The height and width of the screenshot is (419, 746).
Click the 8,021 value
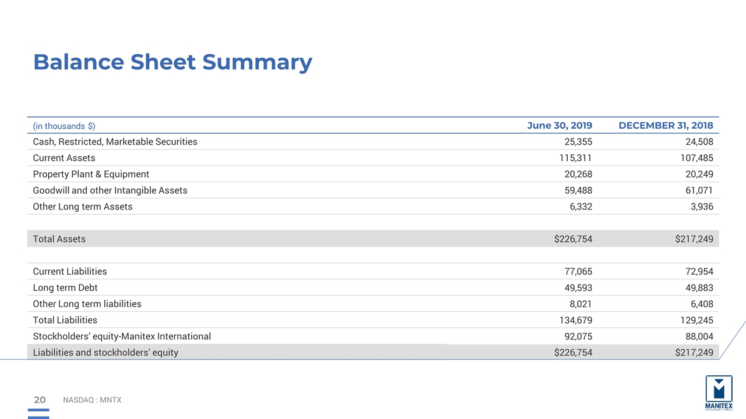click(x=581, y=304)
